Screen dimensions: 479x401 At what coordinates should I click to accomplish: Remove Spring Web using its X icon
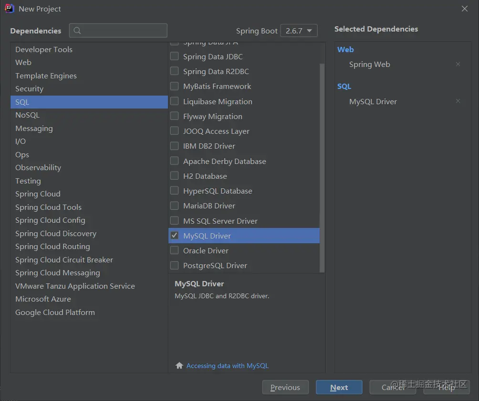tap(458, 64)
